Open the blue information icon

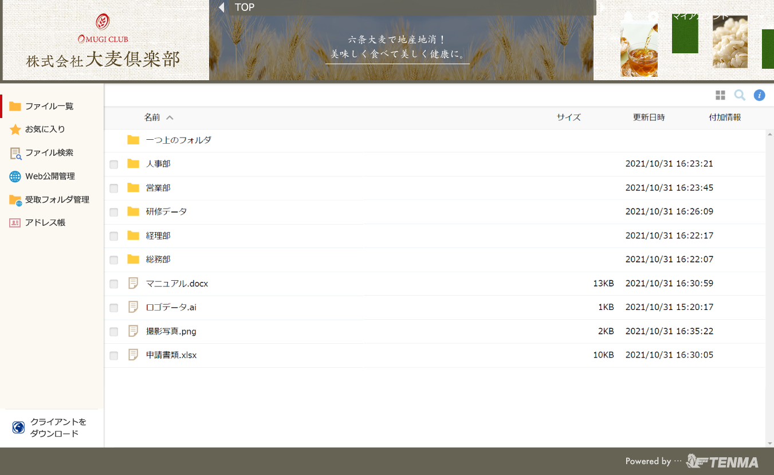759,95
